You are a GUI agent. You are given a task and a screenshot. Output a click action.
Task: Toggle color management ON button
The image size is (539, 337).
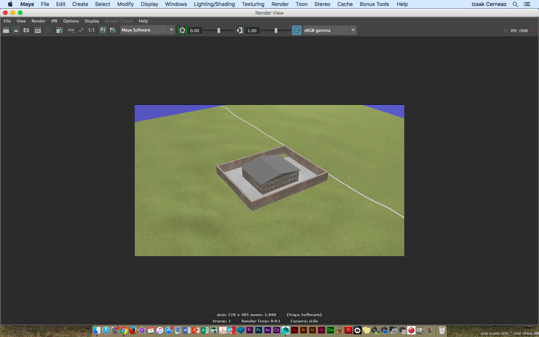coord(296,30)
